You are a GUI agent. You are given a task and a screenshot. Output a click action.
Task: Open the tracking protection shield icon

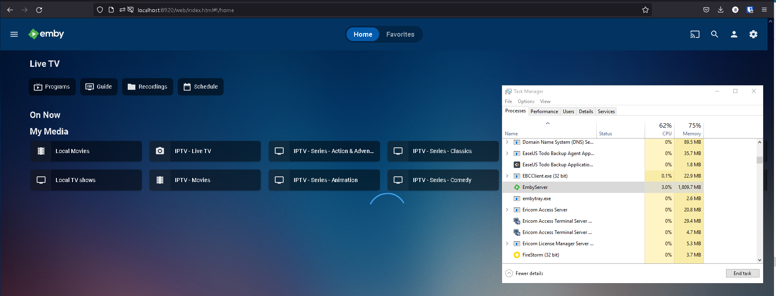(100, 10)
